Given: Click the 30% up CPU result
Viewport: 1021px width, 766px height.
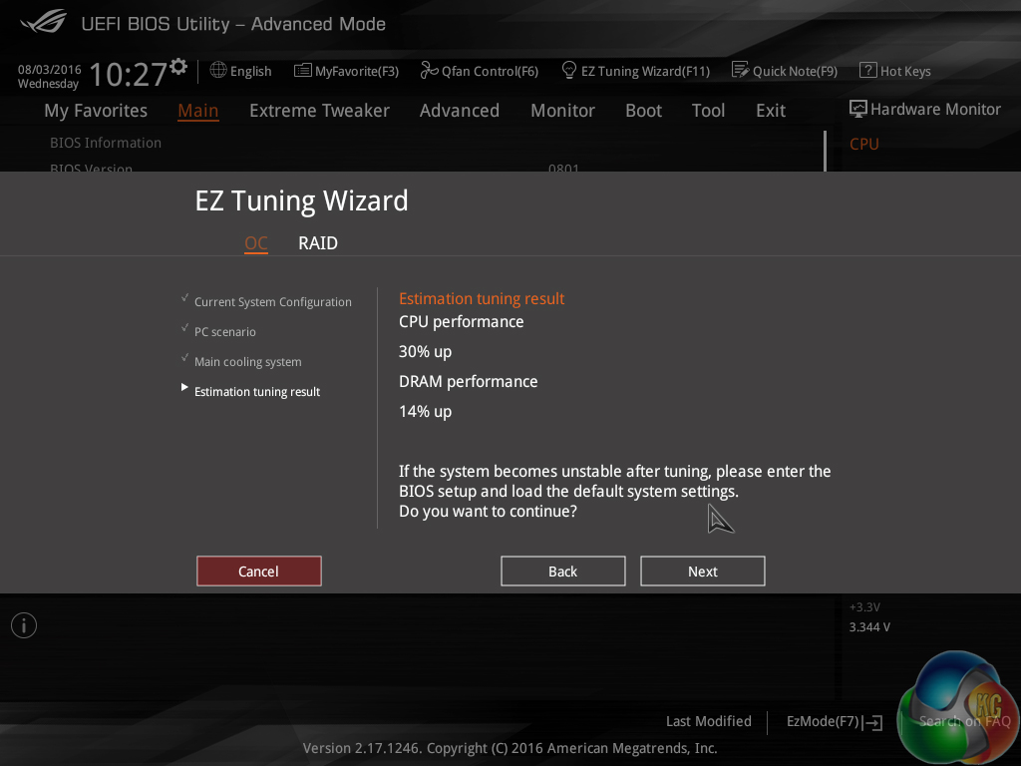Looking at the screenshot, I should pos(425,352).
